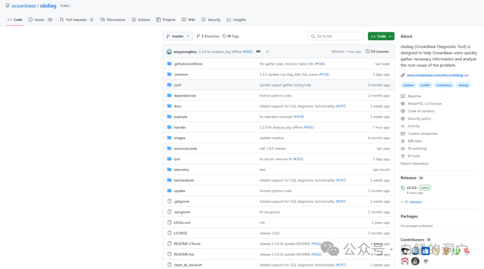This screenshot has width=484, height=269.
Task: Click the .gitignore file icon
Action: coord(169,201)
